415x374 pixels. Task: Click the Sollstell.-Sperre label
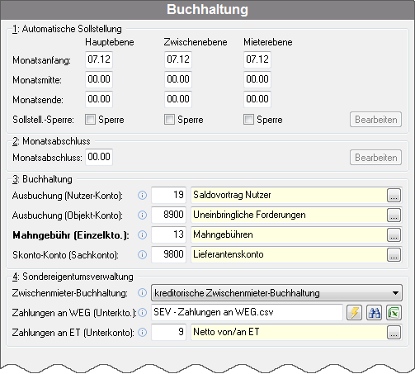(43, 120)
